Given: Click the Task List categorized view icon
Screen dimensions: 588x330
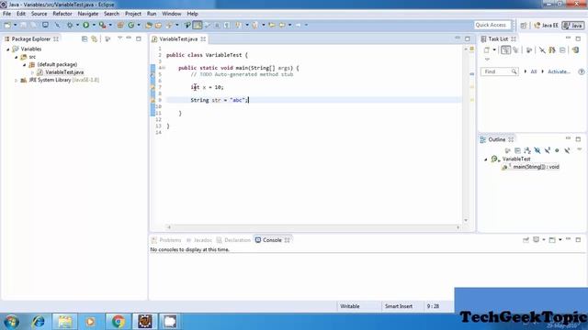Looking at the screenshot, I should pyautogui.click(x=505, y=49).
